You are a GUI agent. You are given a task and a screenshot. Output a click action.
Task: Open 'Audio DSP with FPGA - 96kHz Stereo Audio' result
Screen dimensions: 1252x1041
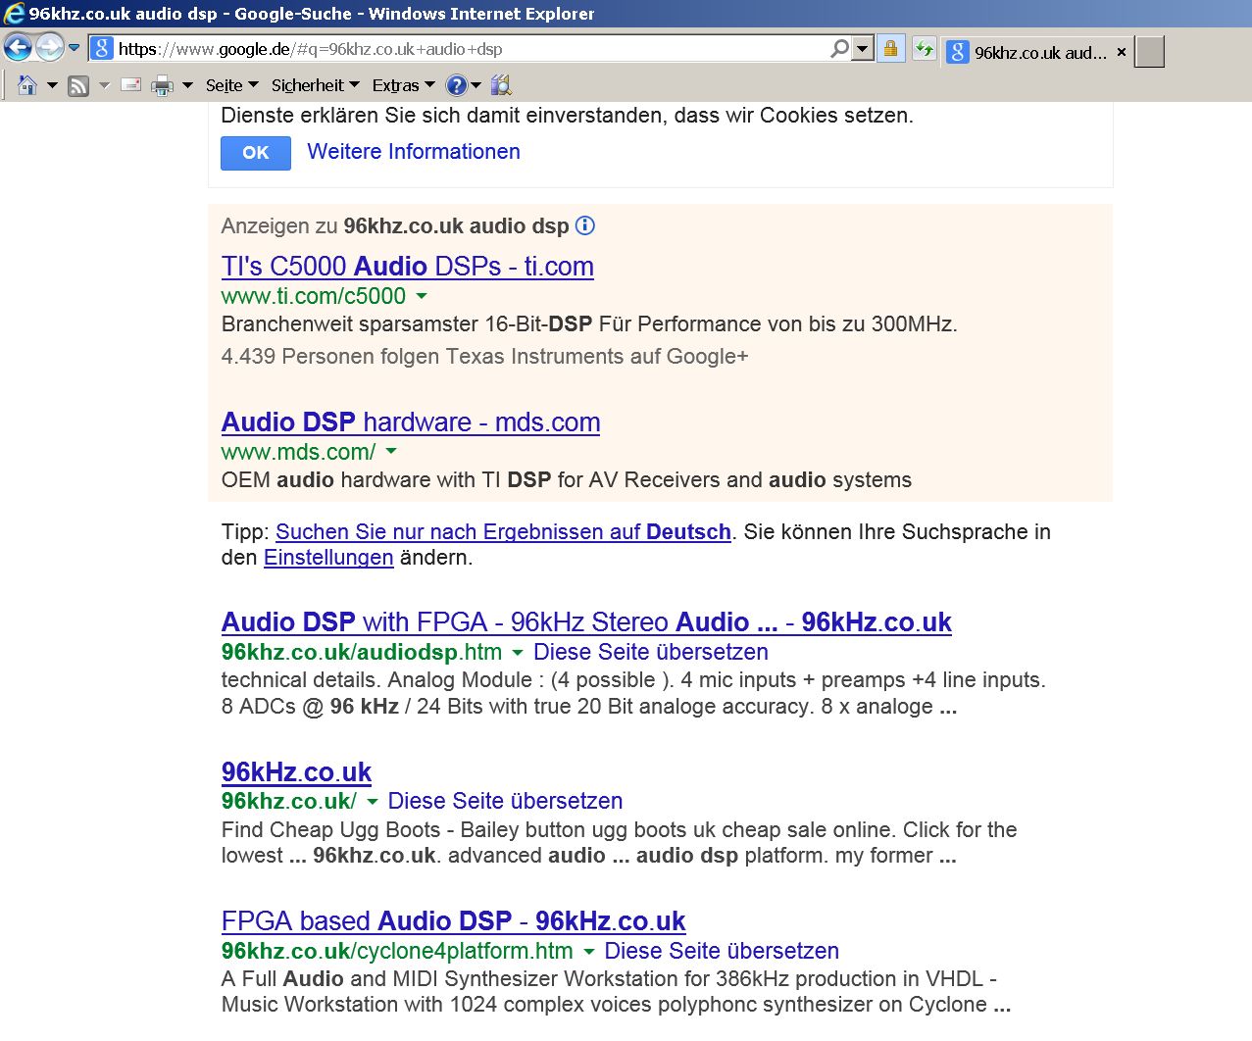[586, 622]
